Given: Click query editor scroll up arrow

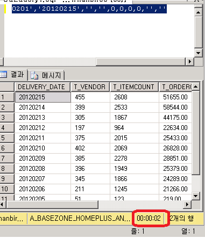Looking at the screenshot, I should pos(199,12).
